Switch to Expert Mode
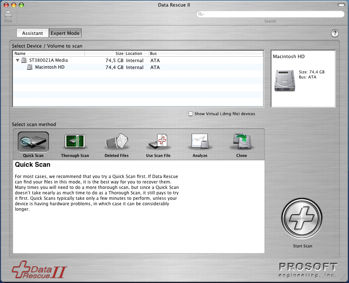The image size is (349, 283). (x=65, y=33)
